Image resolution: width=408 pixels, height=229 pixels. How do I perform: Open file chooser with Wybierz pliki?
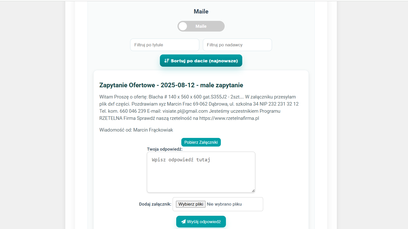(191, 204)
